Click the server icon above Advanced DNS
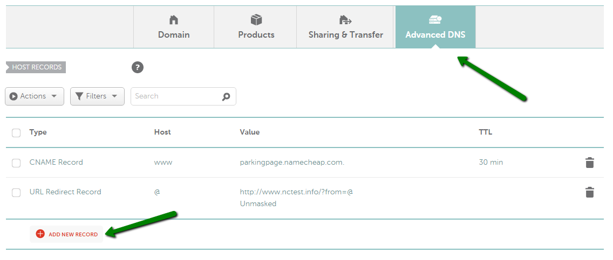The height and width of the screenshot is (260, 613). tap(435, 19)
